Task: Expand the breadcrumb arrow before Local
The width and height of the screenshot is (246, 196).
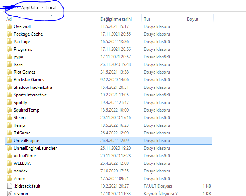Action: [x=42, y=8]
